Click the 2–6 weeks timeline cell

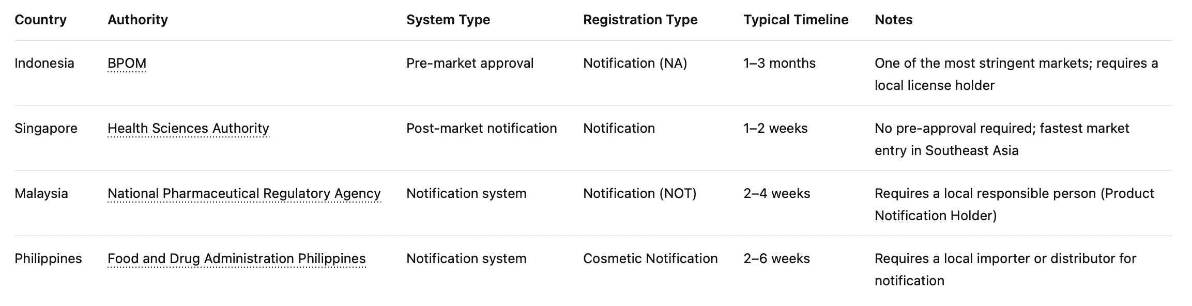click(x=776, y=258)
